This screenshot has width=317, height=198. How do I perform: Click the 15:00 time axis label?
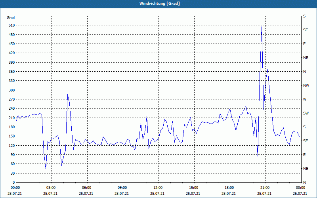pos(193,188)
